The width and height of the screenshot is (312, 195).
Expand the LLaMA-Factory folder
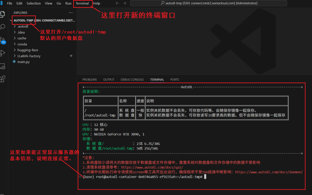29,56
